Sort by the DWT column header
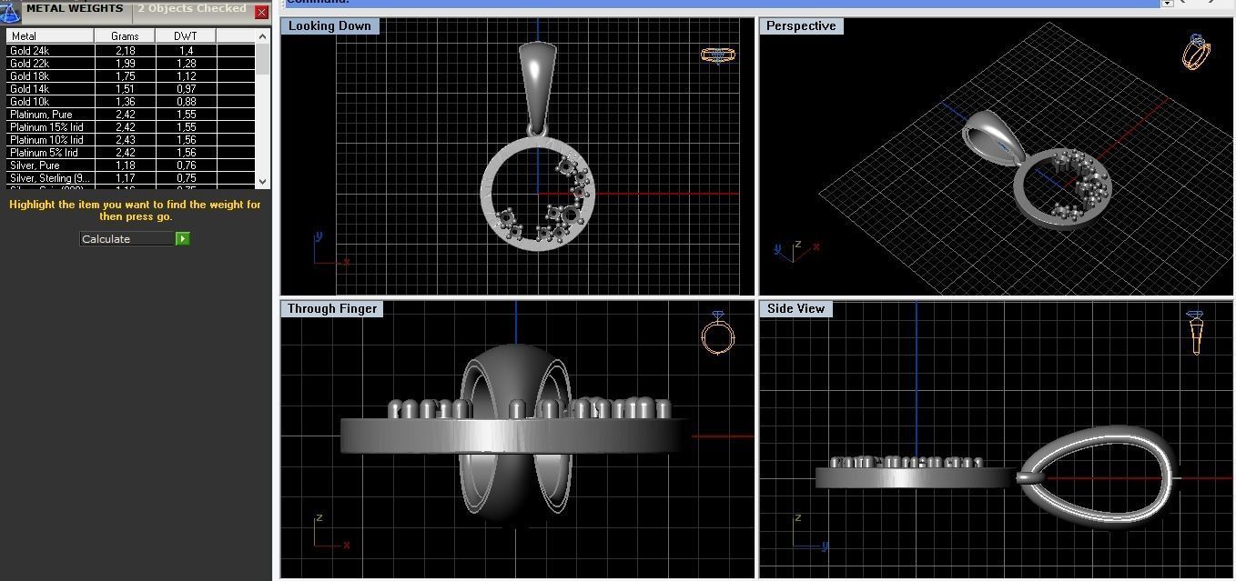1236x581 pixels. (186, 35)
